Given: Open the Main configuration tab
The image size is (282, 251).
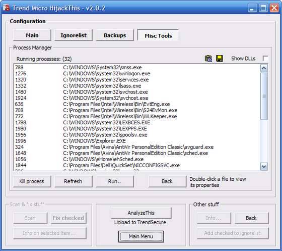Looking at the screenshot, I should [32, 35].
